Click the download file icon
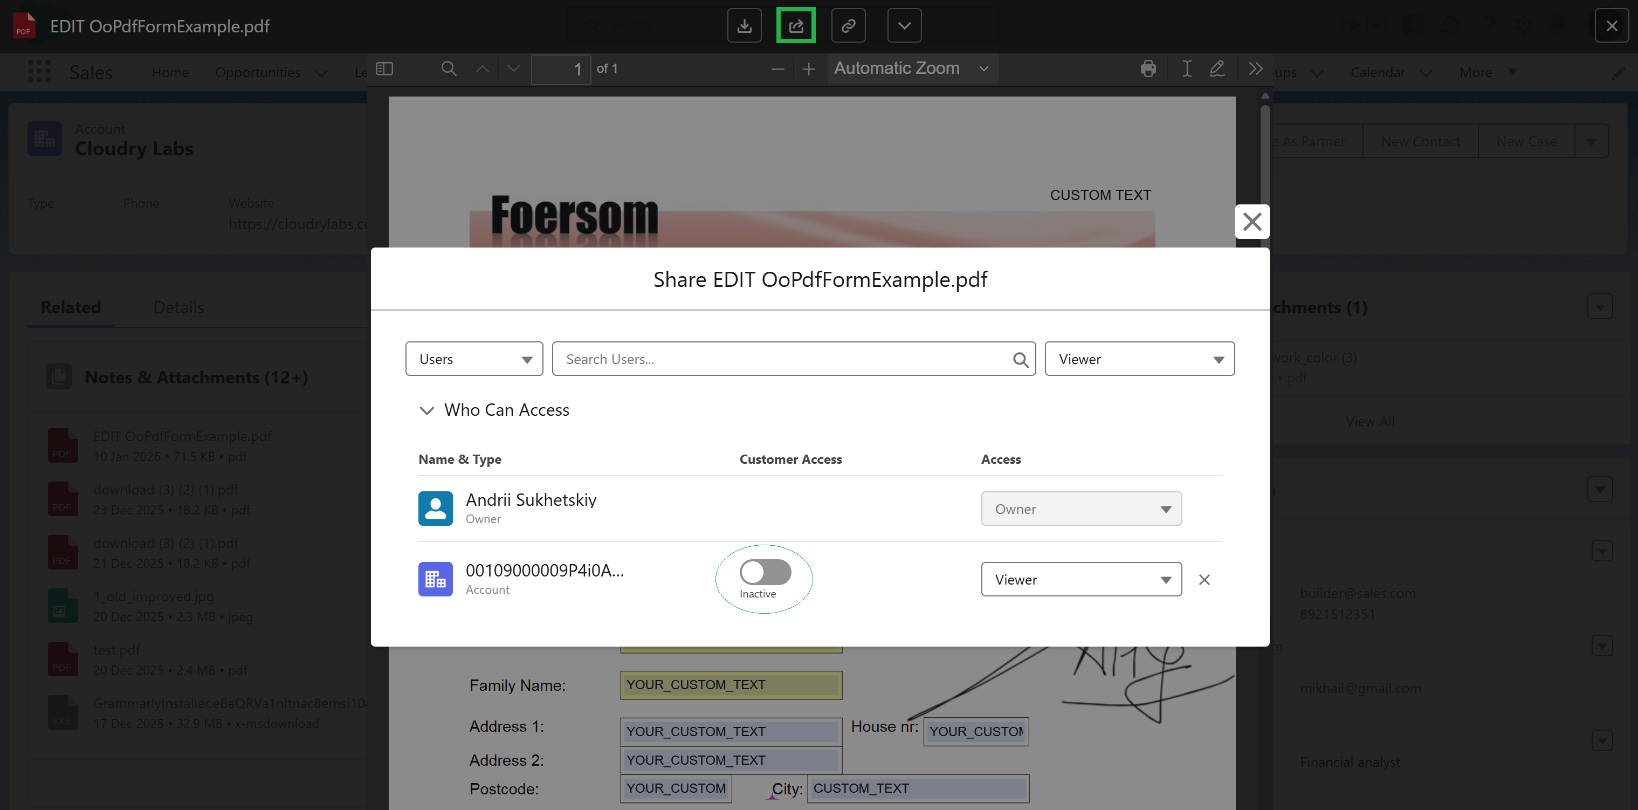Screen dimensions: 1638x810 pos(744,26)
